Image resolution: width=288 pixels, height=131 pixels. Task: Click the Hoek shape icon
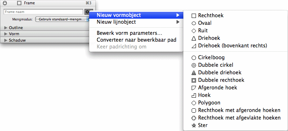tap(193, 95)
